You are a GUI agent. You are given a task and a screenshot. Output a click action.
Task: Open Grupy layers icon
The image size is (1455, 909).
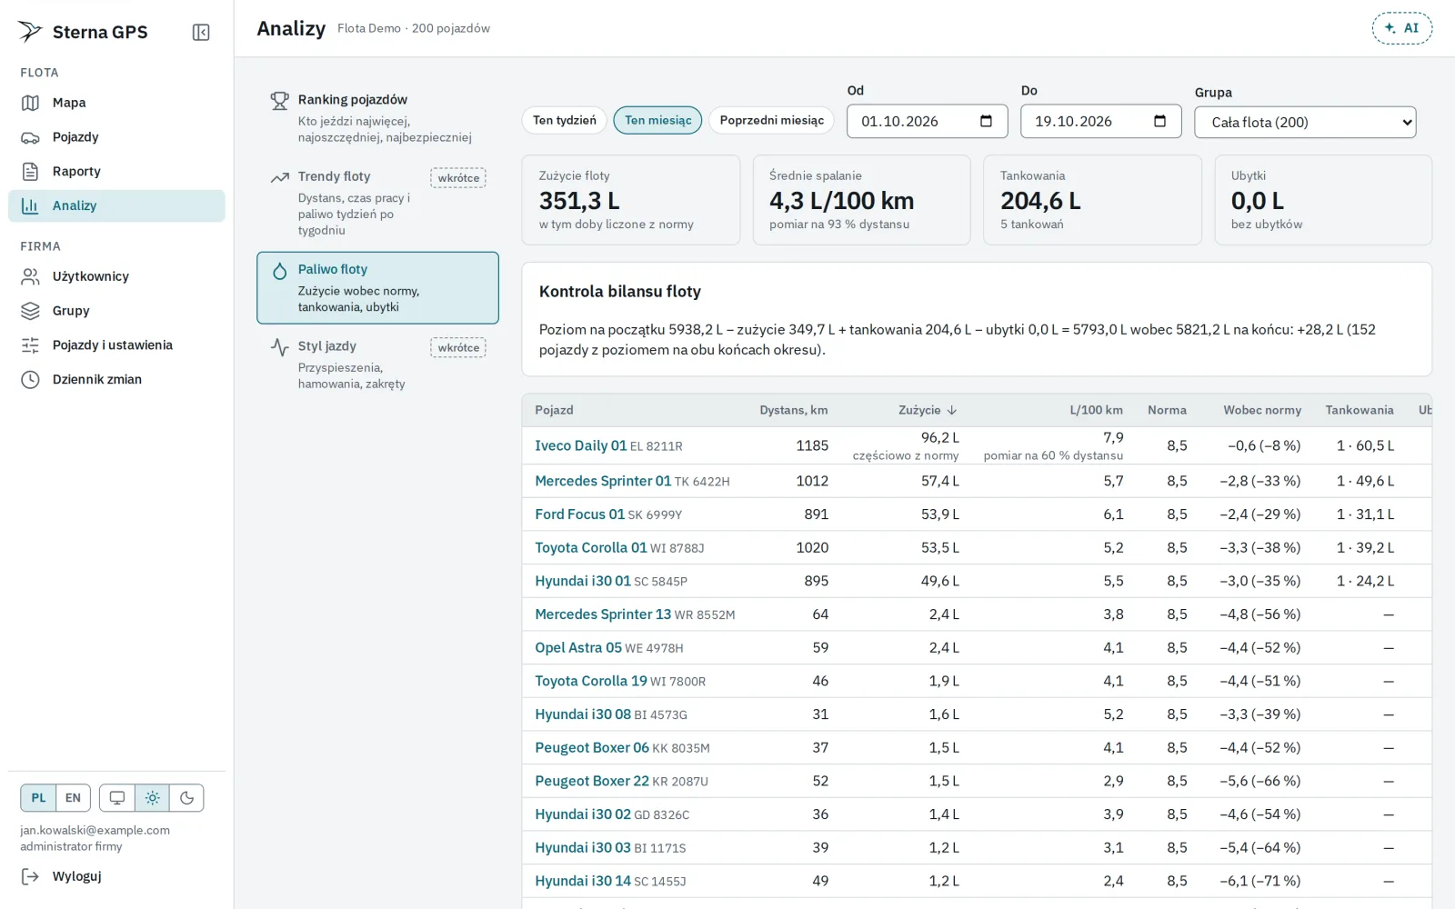30,311
